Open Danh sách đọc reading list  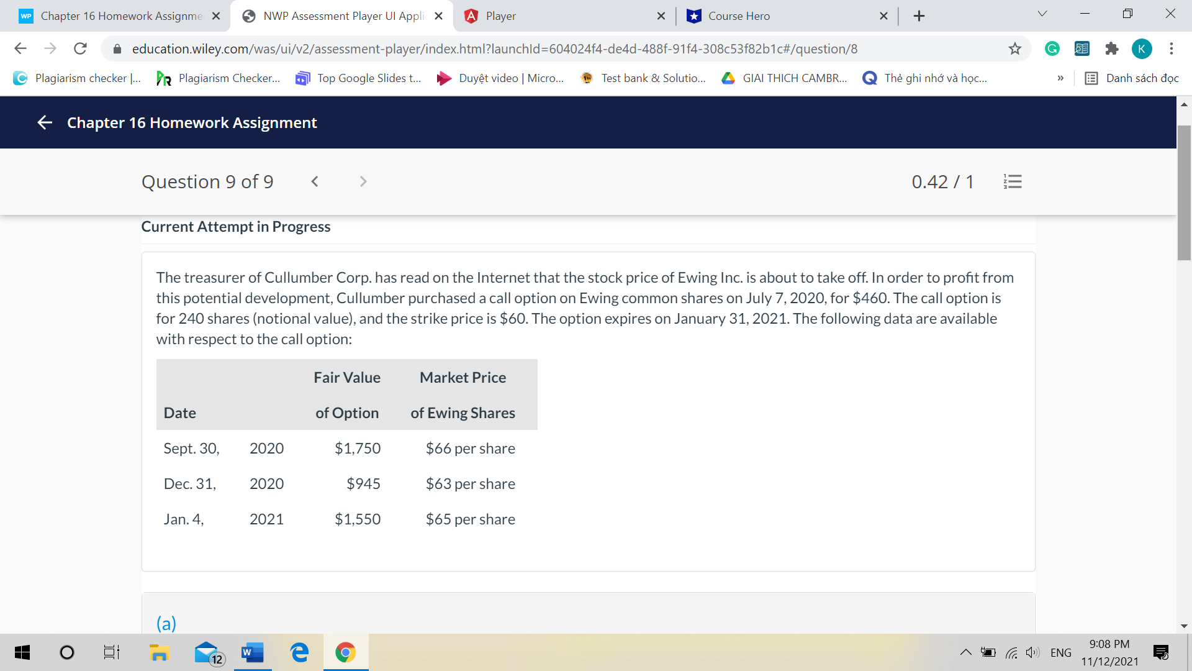click(x=1131, y=78)
